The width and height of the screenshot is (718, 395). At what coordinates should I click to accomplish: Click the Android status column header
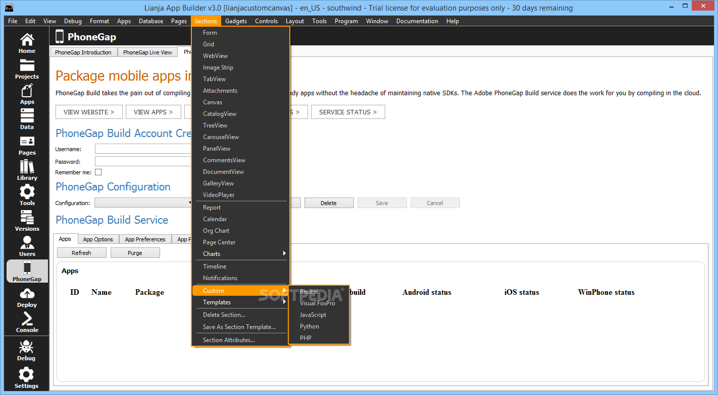427,292
